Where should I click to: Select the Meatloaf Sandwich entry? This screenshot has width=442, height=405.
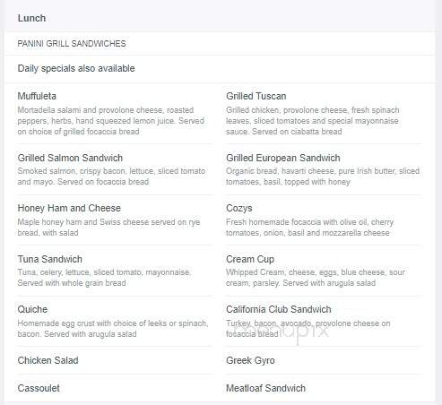coord(265,388)
